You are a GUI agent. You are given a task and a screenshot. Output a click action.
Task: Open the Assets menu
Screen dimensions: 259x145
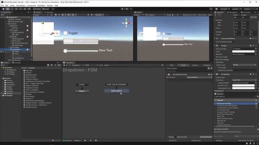coord(12,6)
